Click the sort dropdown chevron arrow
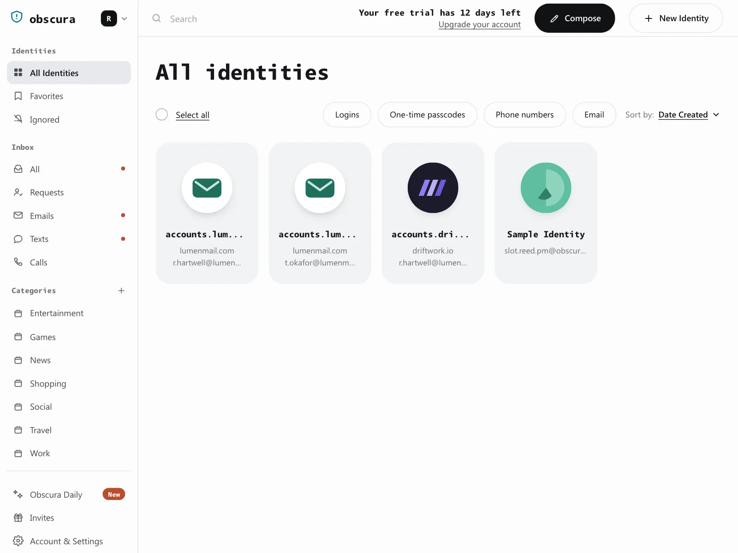738x553 pixels. click(x=716, y=115)
